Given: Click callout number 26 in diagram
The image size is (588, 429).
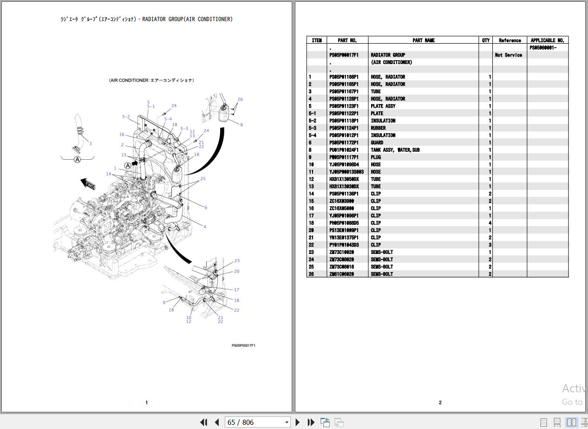Looking at the screenshot, I should (x=240, y=99).
